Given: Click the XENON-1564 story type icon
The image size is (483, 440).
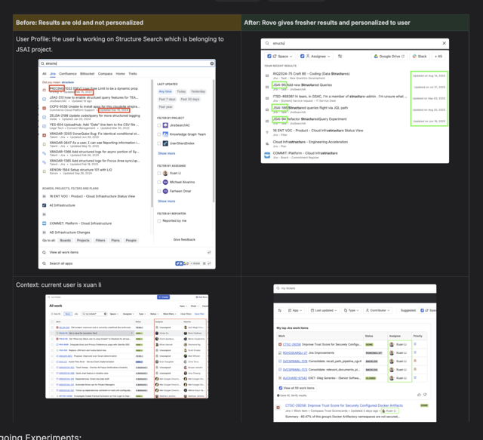Looking at the screenshot, I should tap(44, 171).
